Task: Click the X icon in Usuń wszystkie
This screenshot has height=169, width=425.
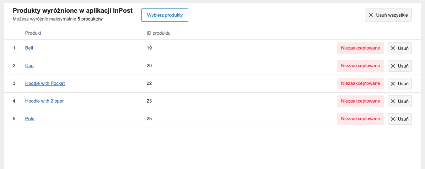Action: (x=371, y=15)
